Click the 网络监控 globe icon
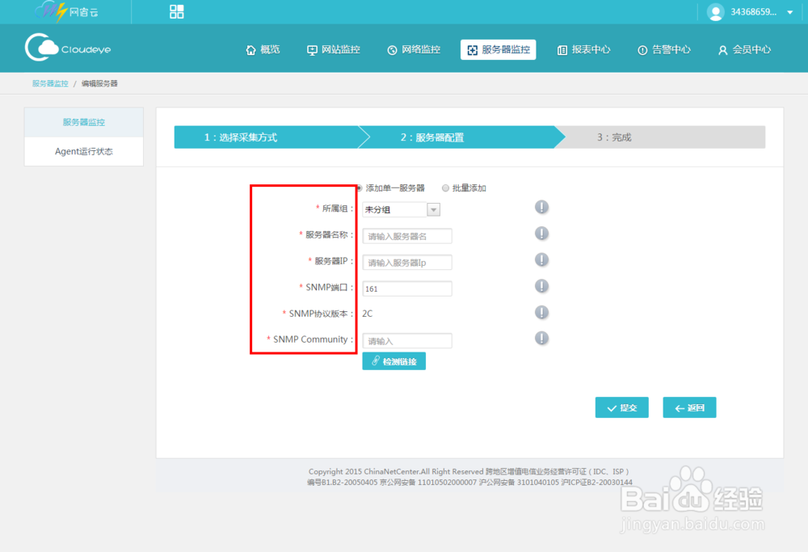 (393, 49)
